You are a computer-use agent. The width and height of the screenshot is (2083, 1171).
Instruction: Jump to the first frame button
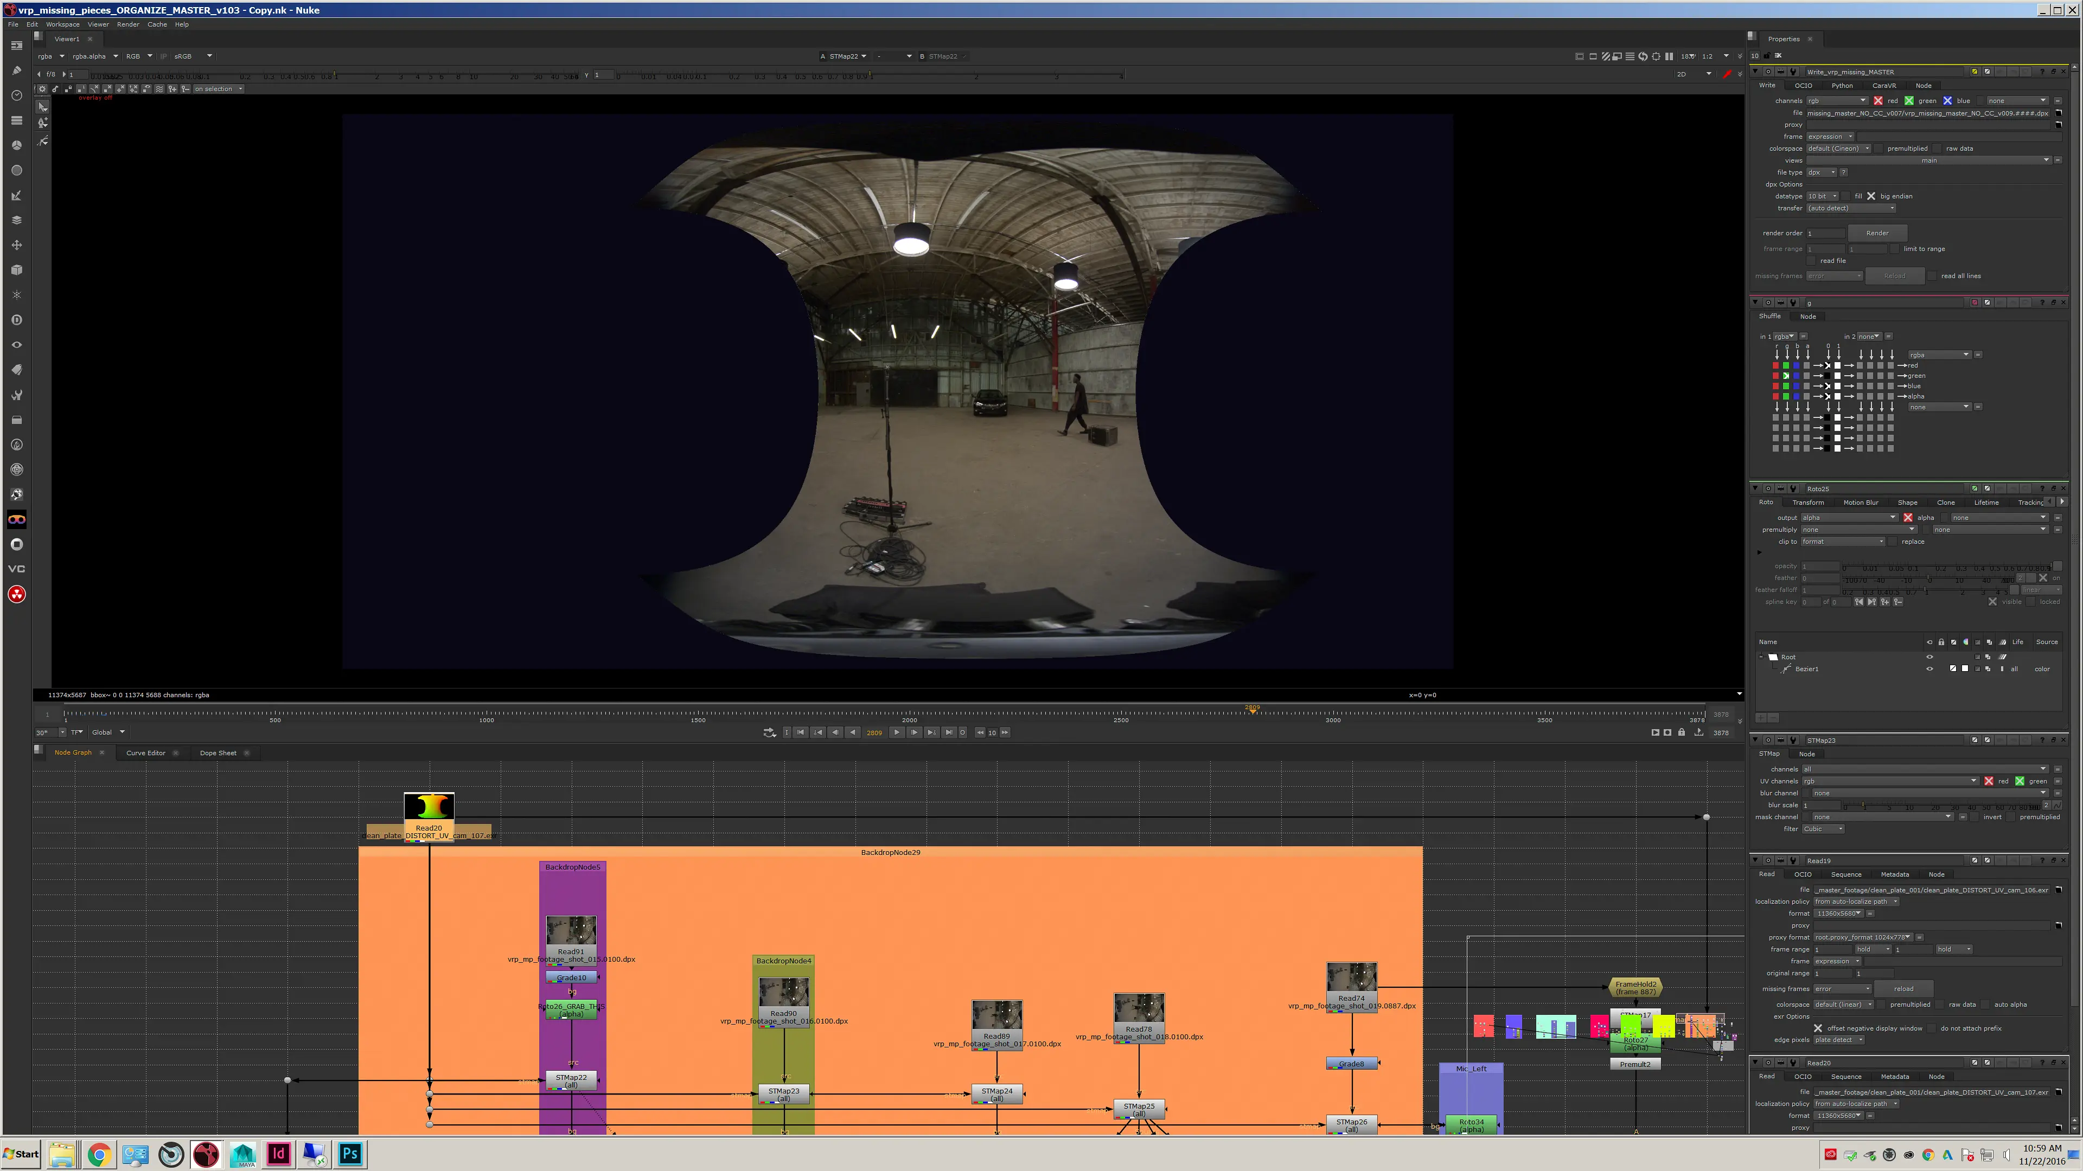point(801,732)
